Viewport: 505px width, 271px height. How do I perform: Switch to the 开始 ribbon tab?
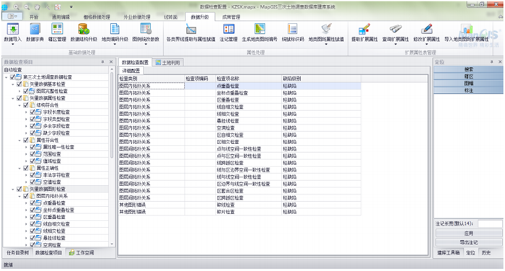click(x=34, y=17)
